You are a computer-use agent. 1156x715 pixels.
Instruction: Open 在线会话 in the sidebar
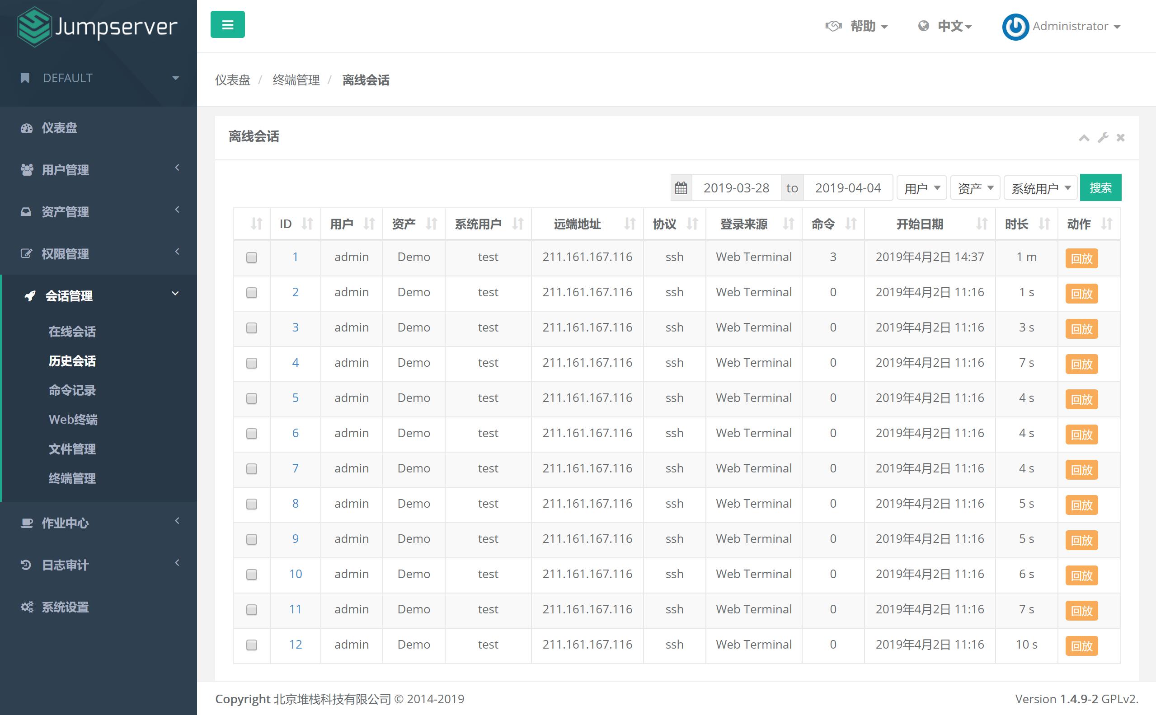(72, 332)
